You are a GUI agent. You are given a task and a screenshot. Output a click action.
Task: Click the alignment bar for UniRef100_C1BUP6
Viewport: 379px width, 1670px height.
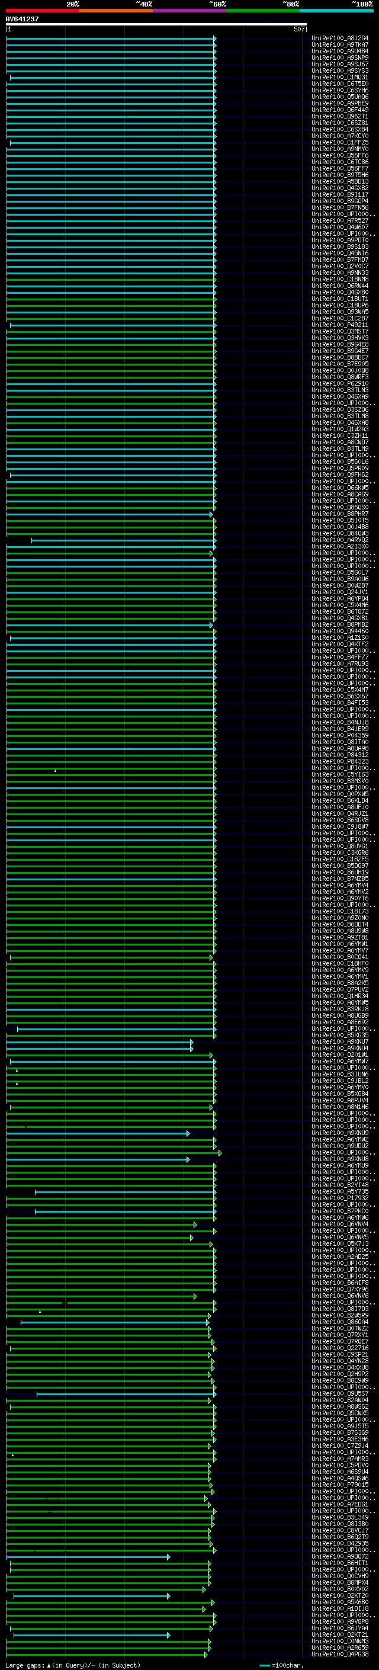pos(111,306)
